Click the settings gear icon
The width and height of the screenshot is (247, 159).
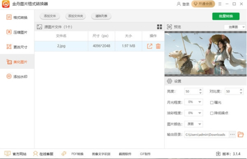tap(169, 81)
